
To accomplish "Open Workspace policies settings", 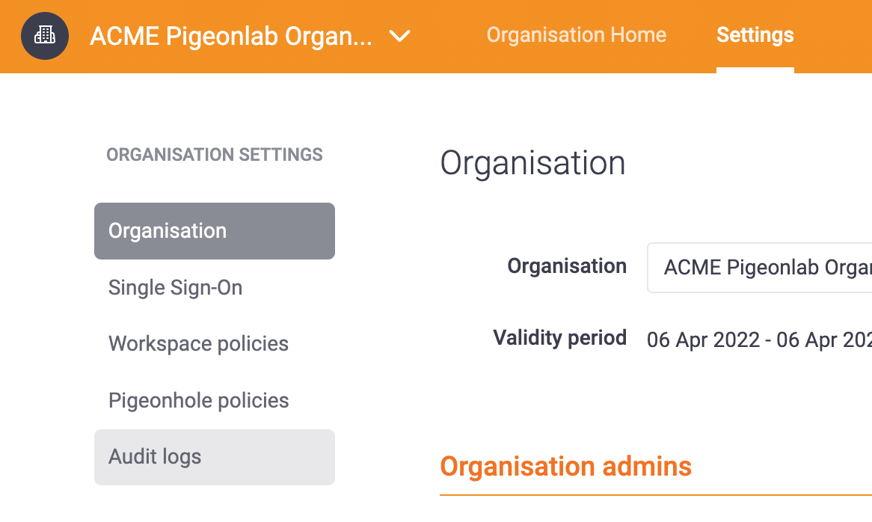I will pyautogui.click(x=198, y=343).
